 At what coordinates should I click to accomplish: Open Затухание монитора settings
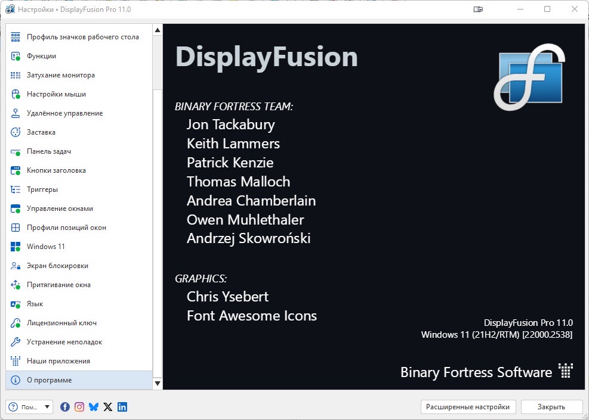point(79,75)
